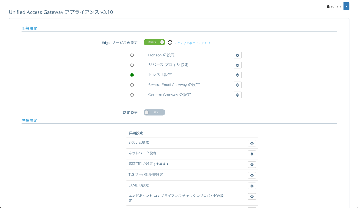Open the Horizon の設定 gear icon
This screenshot has height=208, width=358.
(237, 55)
